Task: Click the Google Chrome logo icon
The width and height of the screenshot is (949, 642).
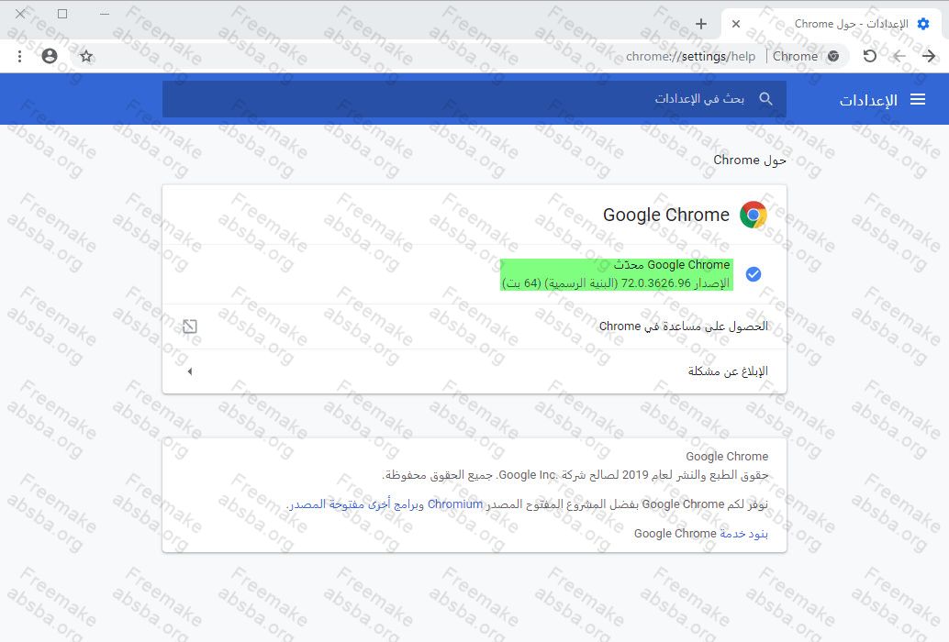Action: [x=754, y=215]
